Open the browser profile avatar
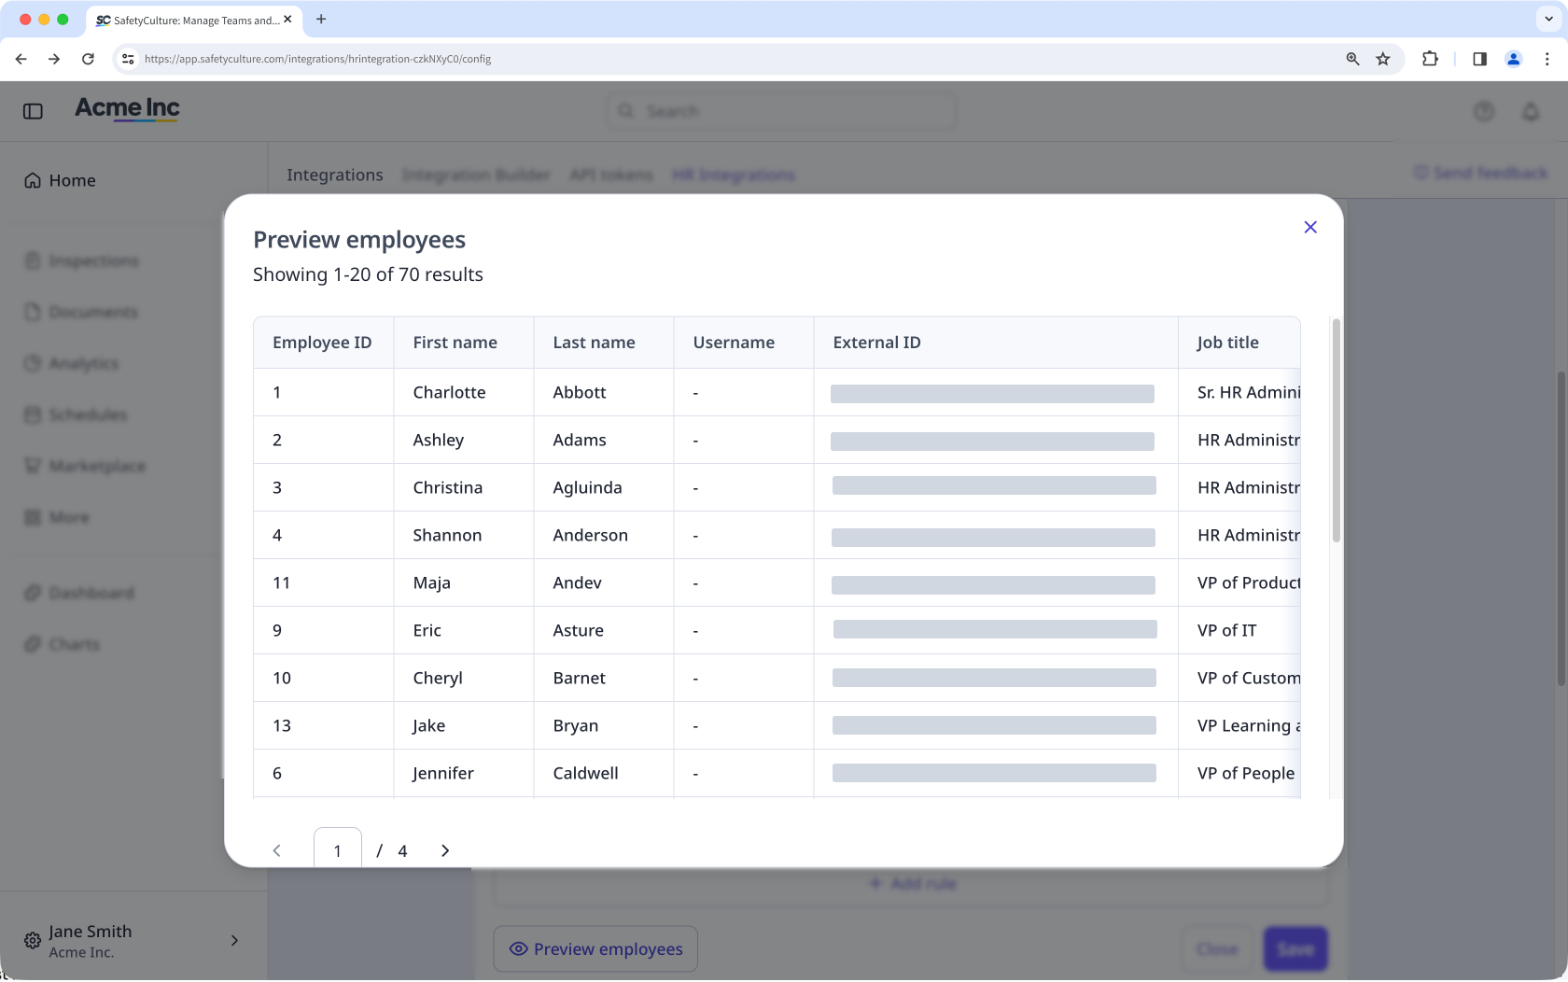 coord(1514,59)
